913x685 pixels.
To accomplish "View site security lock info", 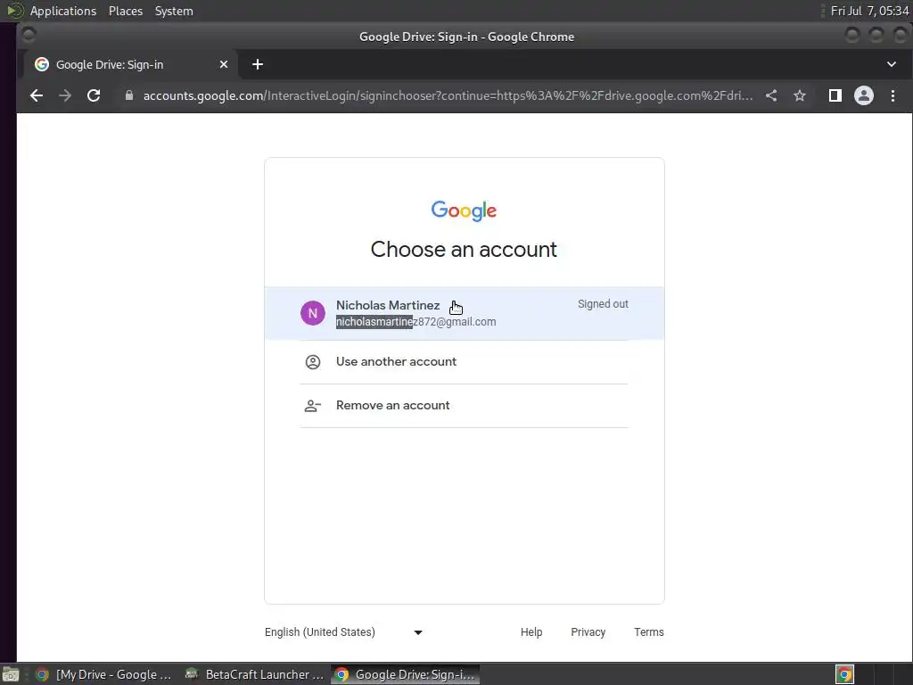I will [129, 95].
